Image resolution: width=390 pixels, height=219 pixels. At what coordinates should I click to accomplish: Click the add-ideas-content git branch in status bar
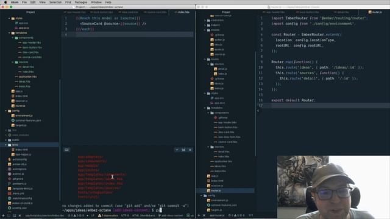[x=171, y=215]
